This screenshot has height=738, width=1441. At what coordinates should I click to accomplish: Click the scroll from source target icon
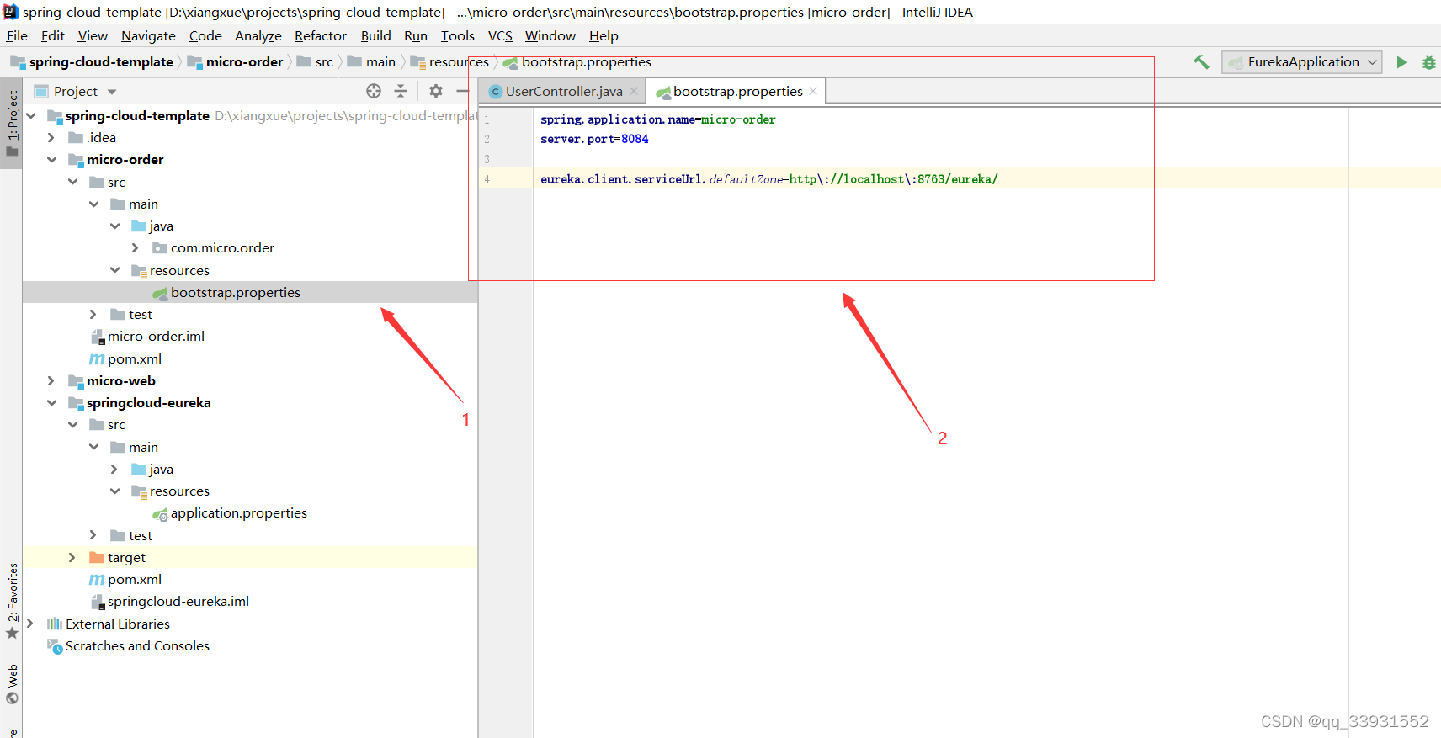click(374, 91)
